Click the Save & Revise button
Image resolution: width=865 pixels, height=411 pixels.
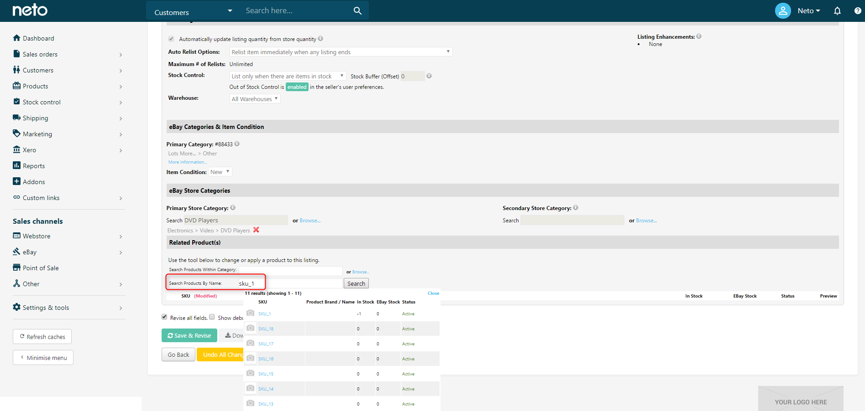pyautogui.click(x=189, y=335)
